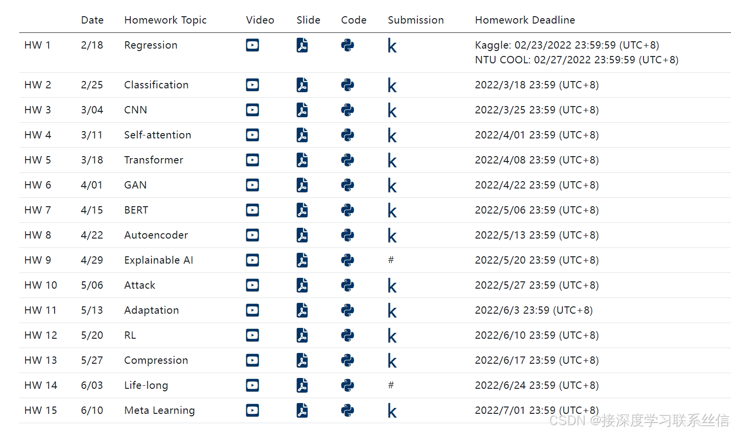731x433 pixels.
Task: Open the HW 2 Classification video icon
Action: [x=252, y=85]
